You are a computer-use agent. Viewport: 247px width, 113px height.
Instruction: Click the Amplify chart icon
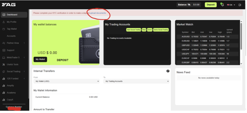[x=4, y=86]
